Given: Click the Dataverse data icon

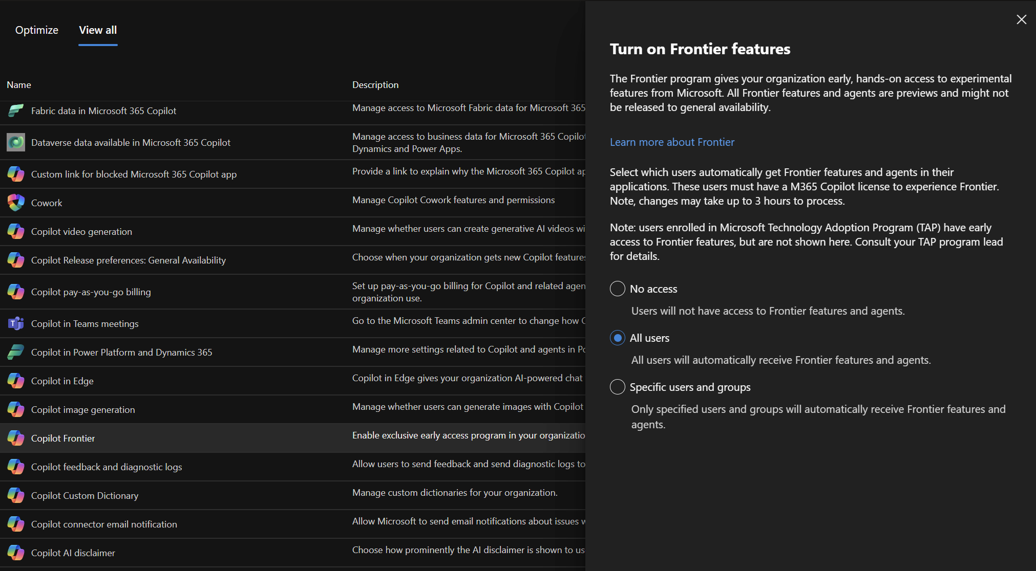Looking at the screenshot, I should (16, 142).
